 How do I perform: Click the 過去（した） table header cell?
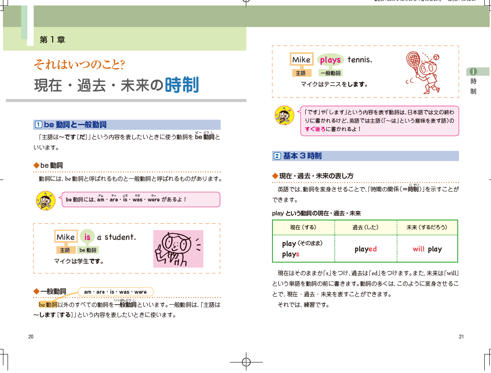pyautogui.click(x=365, y=228)
